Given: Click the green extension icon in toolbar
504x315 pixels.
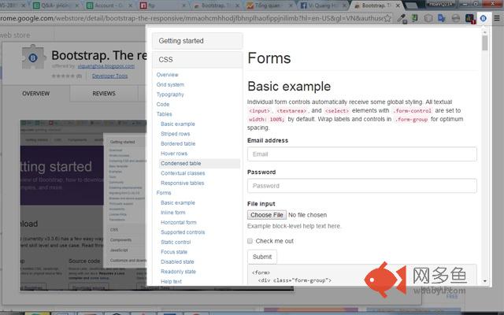Looking at the screenshot, I should [415, 18].
